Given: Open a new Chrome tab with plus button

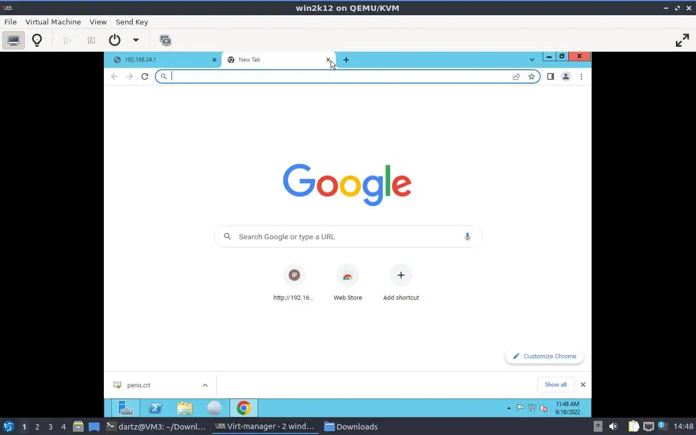Looking at the screenshot, I should click(x=346, y=60).
